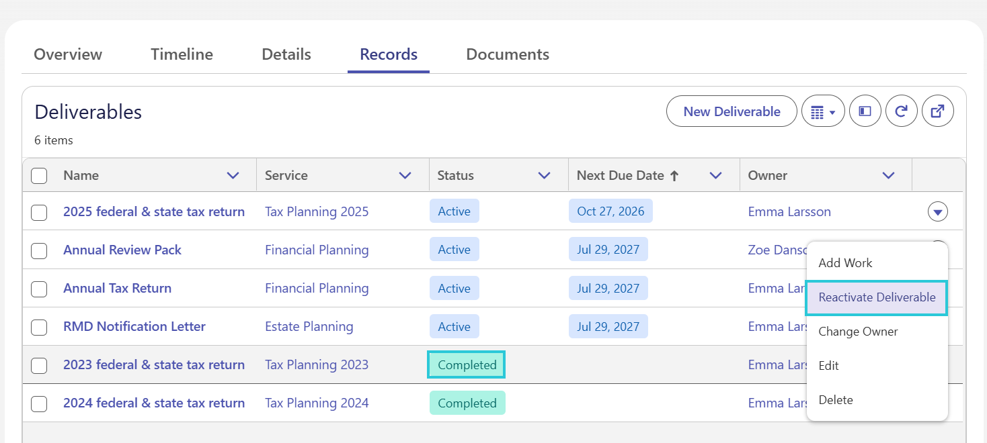Open Deliverables in new window icon
The width and height of the screenshot is (987, 443).
pyautogui.click(x=938, y=111)
